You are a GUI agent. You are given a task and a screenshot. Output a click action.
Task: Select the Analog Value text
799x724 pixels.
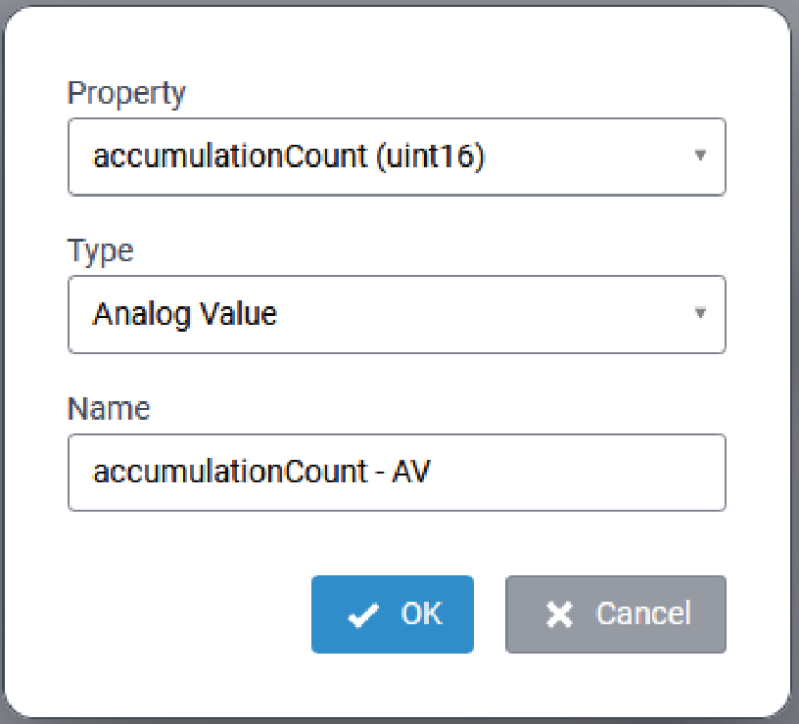(184, 314)
